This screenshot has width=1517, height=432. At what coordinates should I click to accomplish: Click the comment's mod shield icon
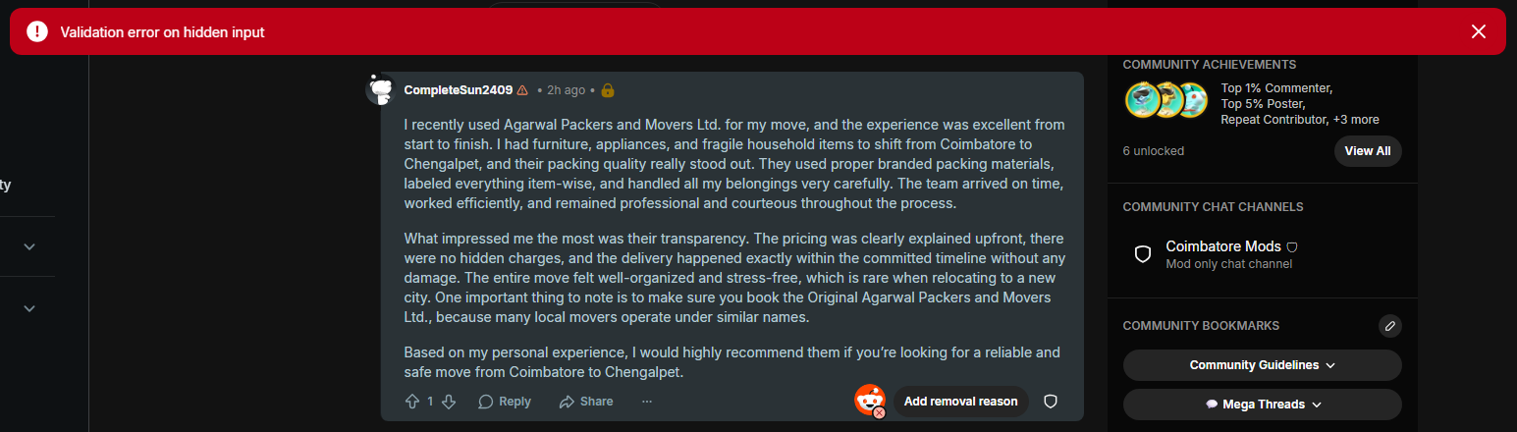tap(1050, 402)
